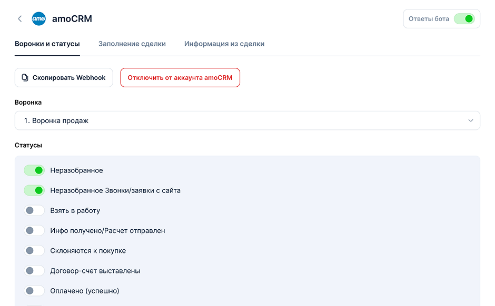495x306 pixels.
Task: Click Отключить от аккаунта amoCRM button
Action: [180, 77]
